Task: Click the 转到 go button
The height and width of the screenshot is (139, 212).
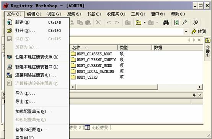Action: tap(199, 32)
